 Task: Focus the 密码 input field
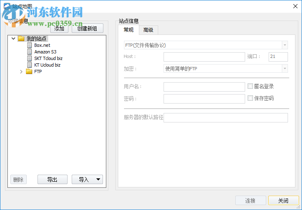point(204,99)
